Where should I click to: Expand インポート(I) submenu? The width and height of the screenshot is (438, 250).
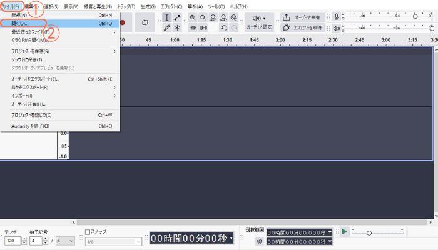tap(60, 96)
